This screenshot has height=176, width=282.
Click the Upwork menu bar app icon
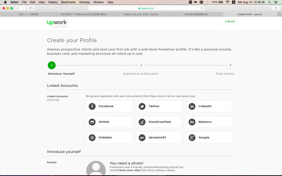point(195,2)
